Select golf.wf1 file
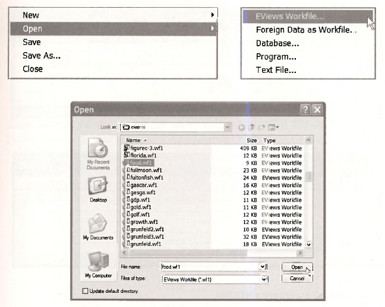 point(140,215)
